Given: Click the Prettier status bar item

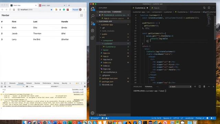Looking at the screenshot, I should (x=200, y=118).
